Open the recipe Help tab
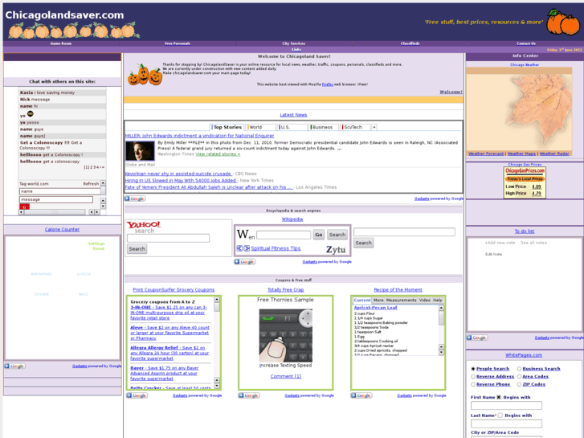 (437, 300)
